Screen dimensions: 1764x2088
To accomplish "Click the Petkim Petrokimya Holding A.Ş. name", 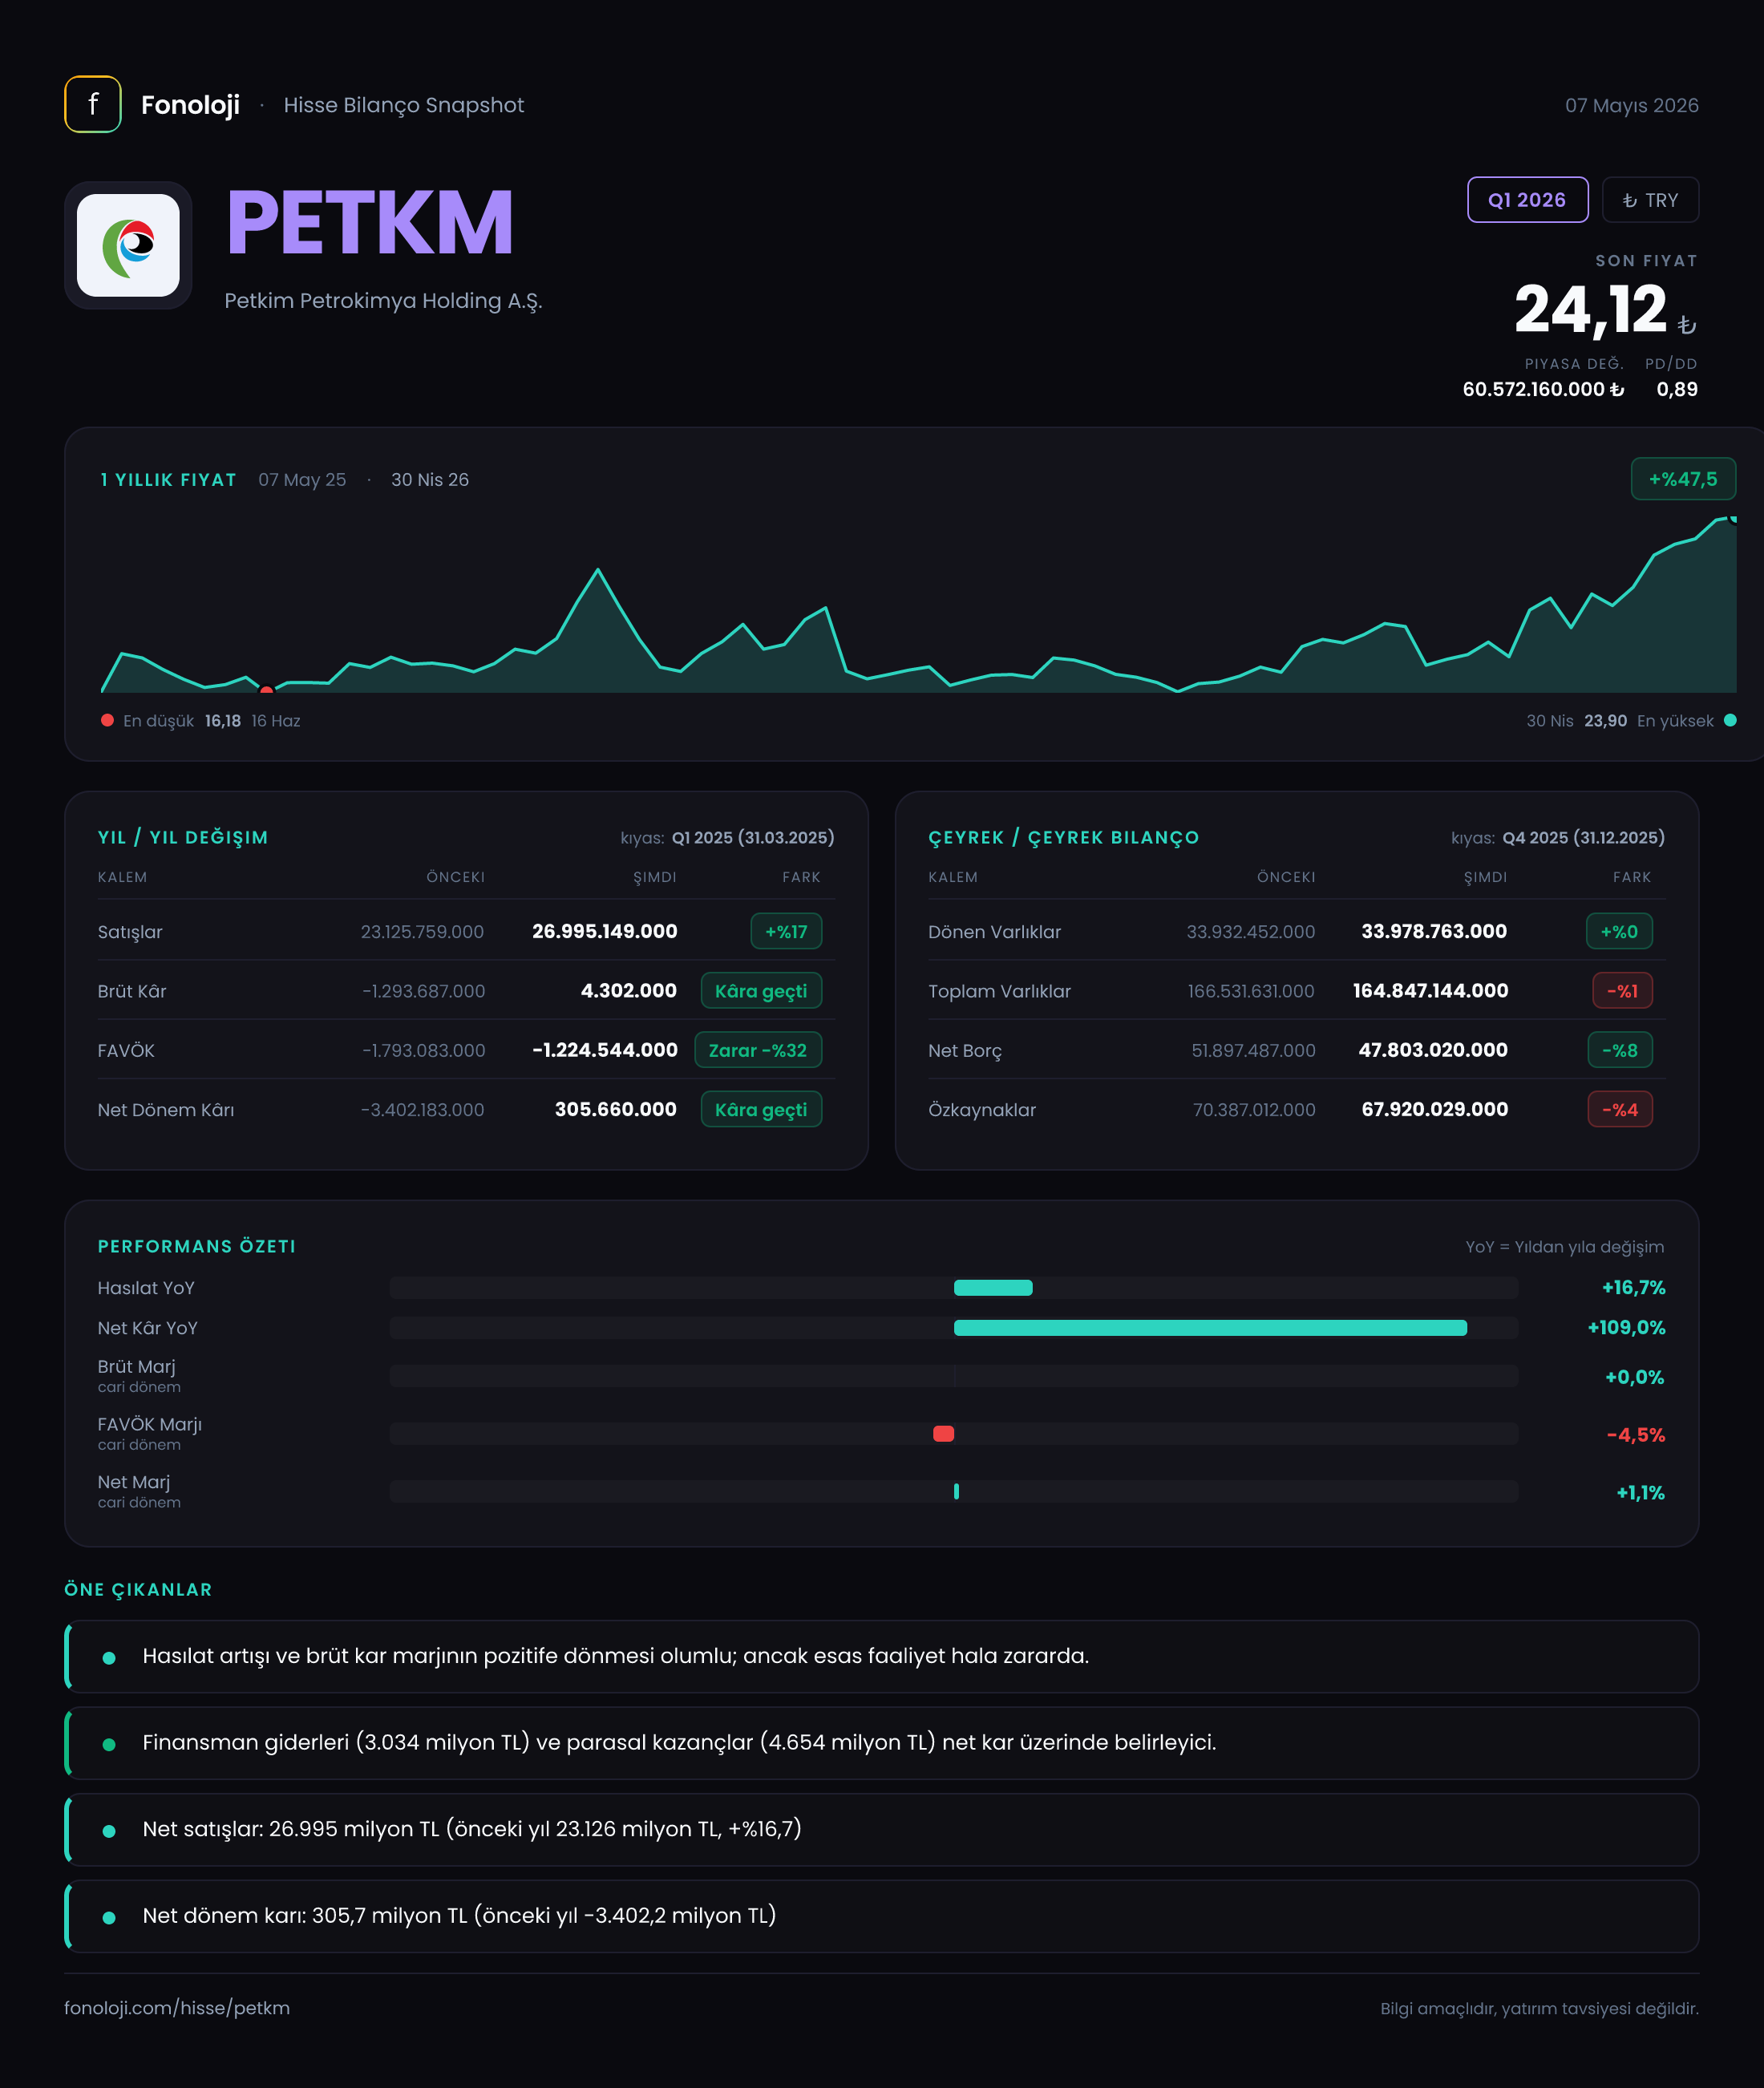I will click(383, 301).
